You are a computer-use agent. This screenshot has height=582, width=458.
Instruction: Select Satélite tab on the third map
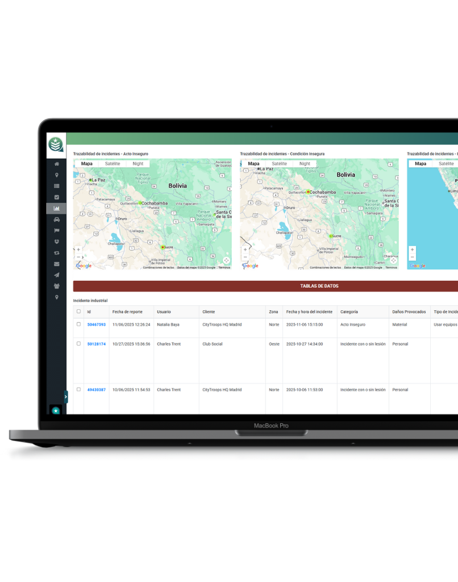445,163
